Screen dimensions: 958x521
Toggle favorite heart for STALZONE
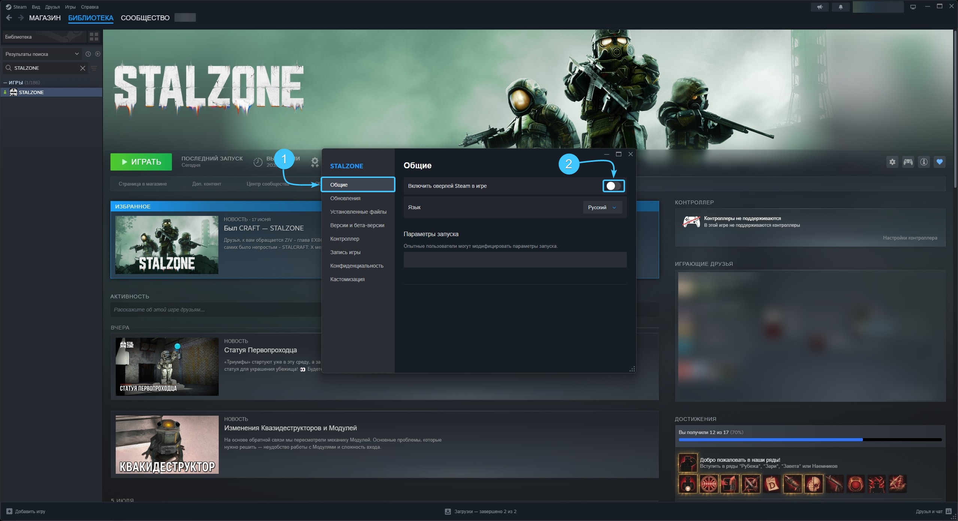click(940, 162)
